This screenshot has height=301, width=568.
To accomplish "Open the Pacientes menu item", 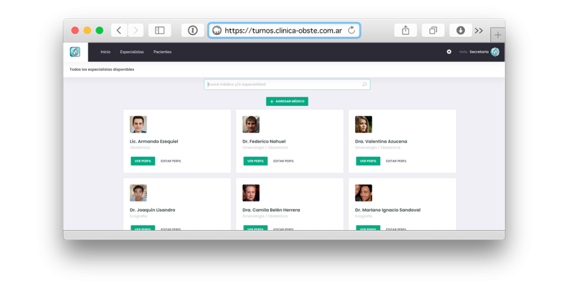I will click(x=163, y=52).
